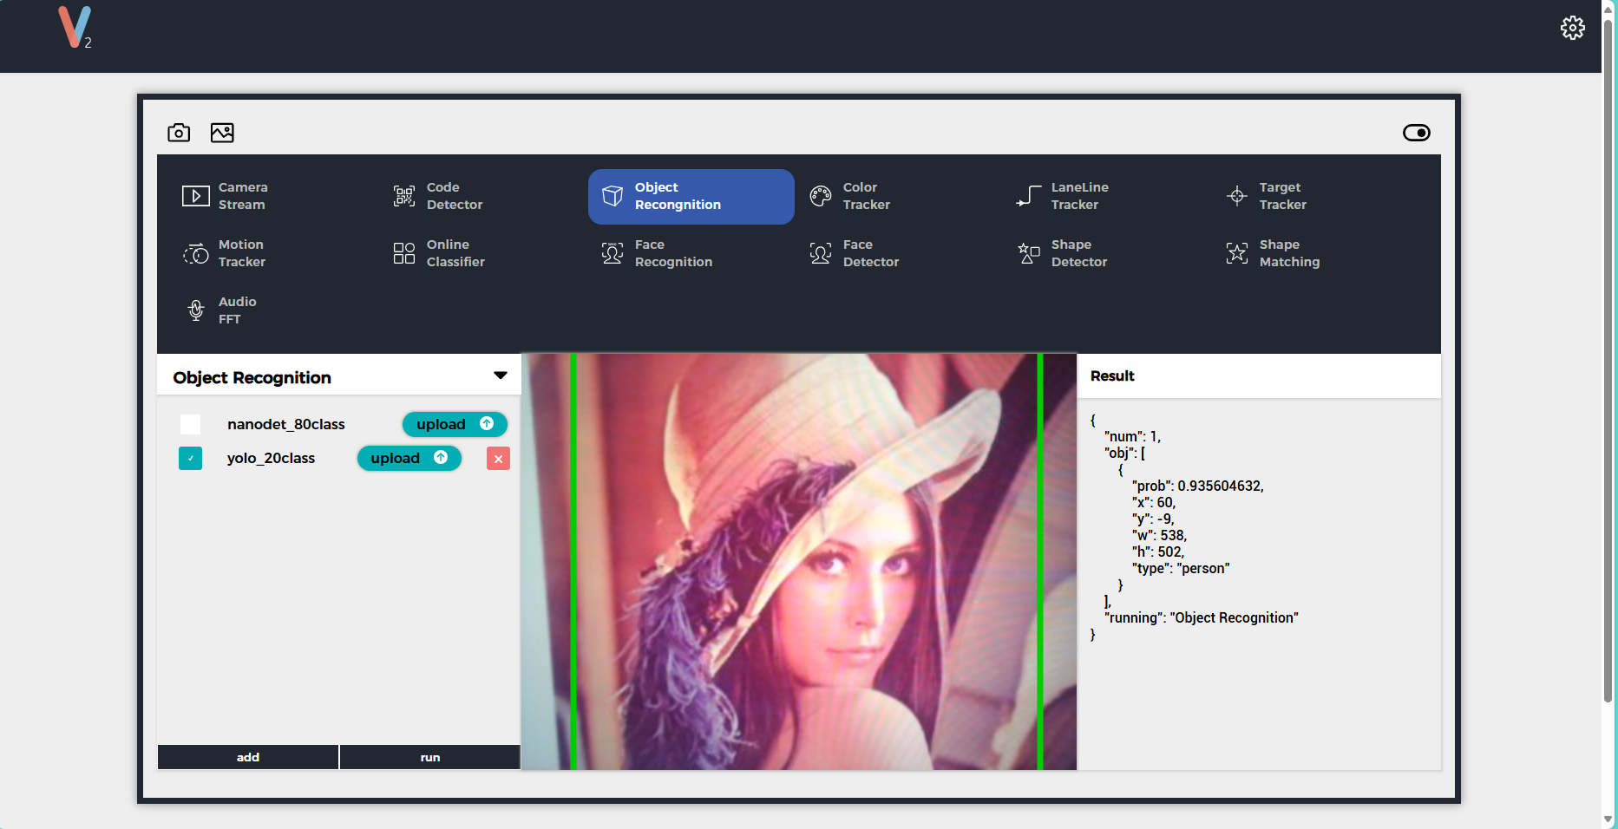The height and width of the screenshot is (829, 1618).
Task: Select Audio FFT label
Action: [237, 310]
